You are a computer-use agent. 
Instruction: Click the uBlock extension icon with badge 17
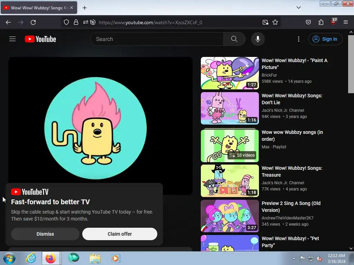pyautogui.click(x=334, y=22)
